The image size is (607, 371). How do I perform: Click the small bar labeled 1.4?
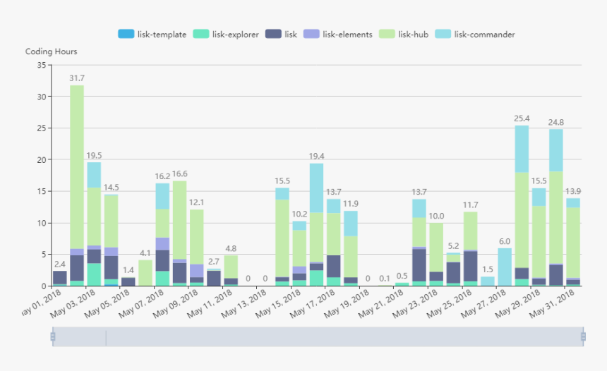tap(128, 281)
